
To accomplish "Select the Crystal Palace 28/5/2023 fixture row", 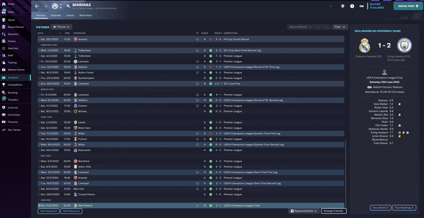I will 191,194.
